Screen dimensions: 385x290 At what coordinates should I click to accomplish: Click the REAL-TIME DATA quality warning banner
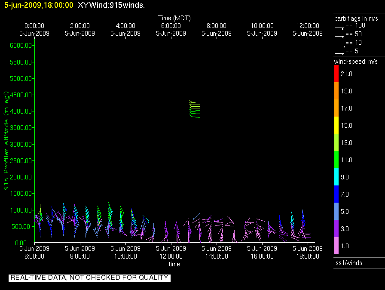(x=89, y=278)
